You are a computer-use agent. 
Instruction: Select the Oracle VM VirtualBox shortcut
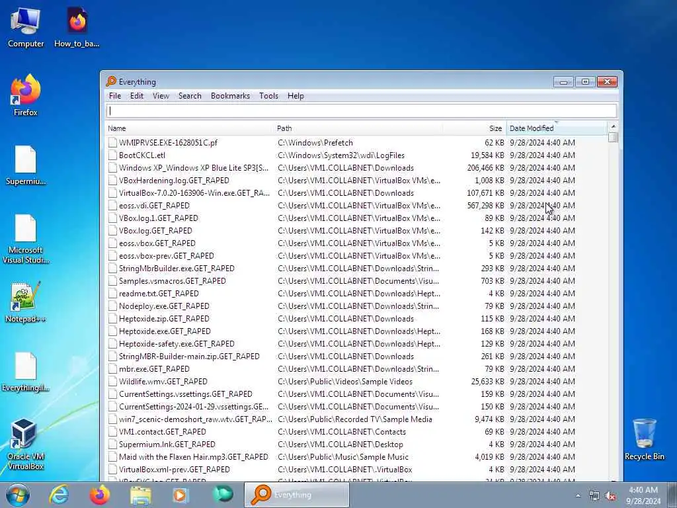(26, 444)
